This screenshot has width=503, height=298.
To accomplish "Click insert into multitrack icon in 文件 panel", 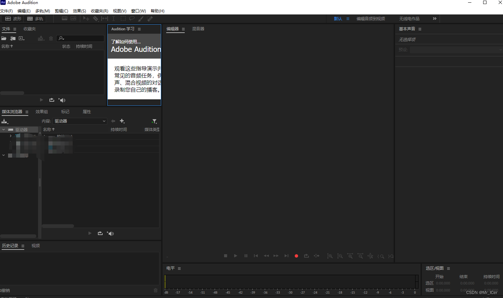I will [x=41, y=38].
